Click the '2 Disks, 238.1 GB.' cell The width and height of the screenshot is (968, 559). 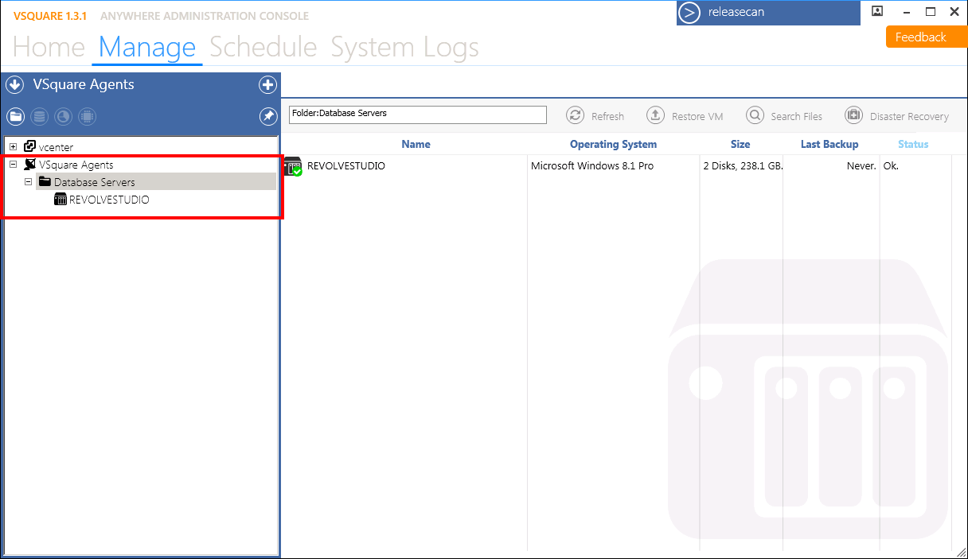[744, 166]
